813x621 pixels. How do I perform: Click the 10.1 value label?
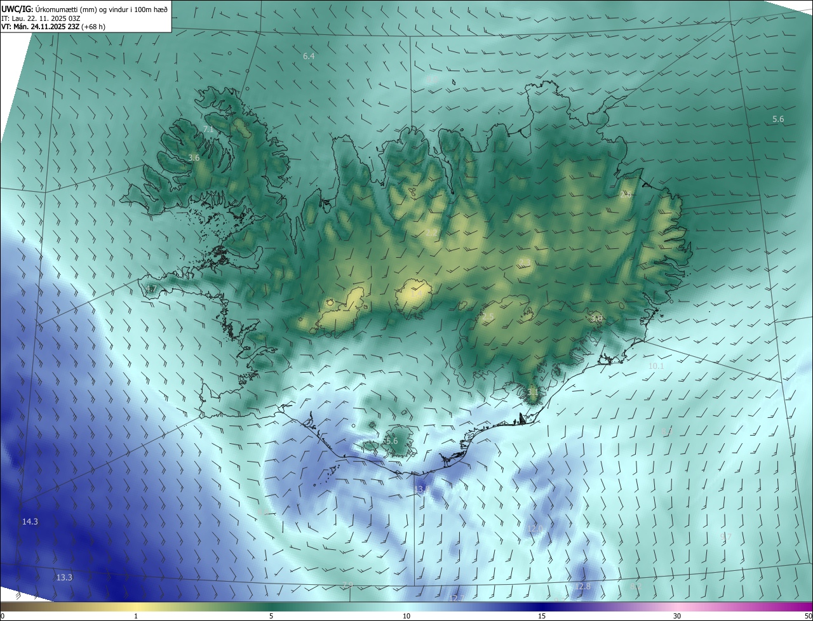[x=656, y=366]
